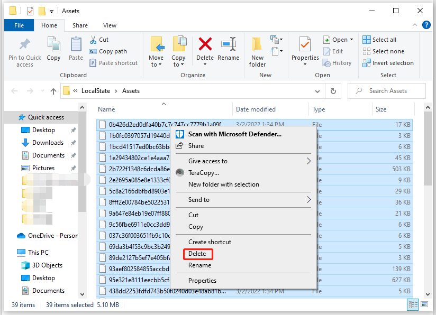The image size is (436, 315).
Task: Expand the Open button dropdown arrow
Action: pyautogui.click(x=352, y=40)
